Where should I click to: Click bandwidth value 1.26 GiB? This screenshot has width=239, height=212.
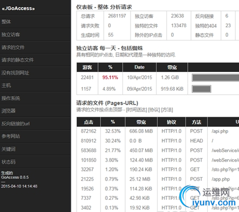tap(170, 77)
